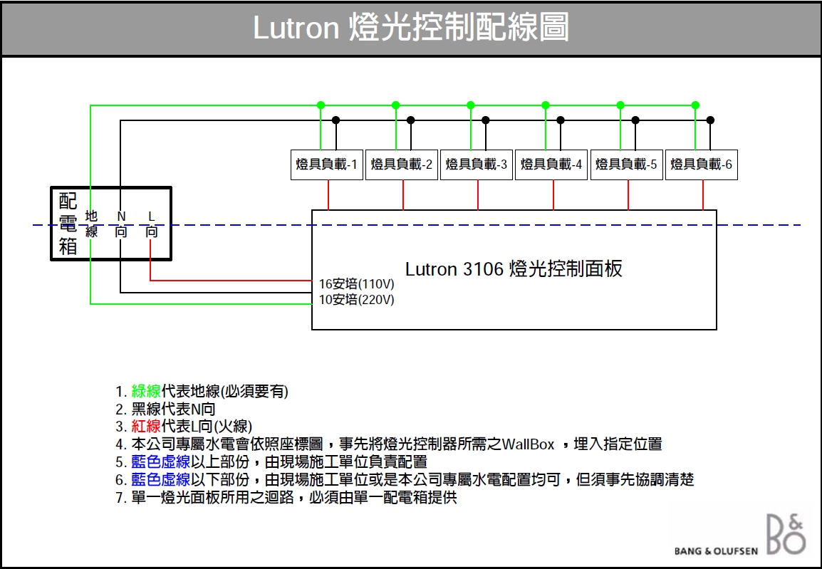Click the Bang & Olufsen B&O logo

tap(786, 534)
